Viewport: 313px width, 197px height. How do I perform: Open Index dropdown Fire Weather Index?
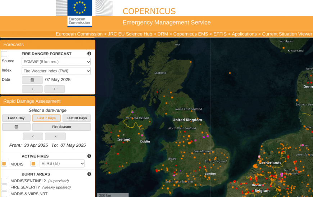coord(56,71)
